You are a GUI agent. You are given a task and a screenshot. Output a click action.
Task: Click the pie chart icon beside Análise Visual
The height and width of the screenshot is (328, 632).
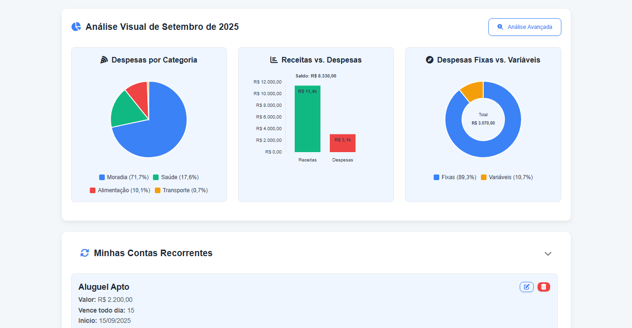coord(76,27)
